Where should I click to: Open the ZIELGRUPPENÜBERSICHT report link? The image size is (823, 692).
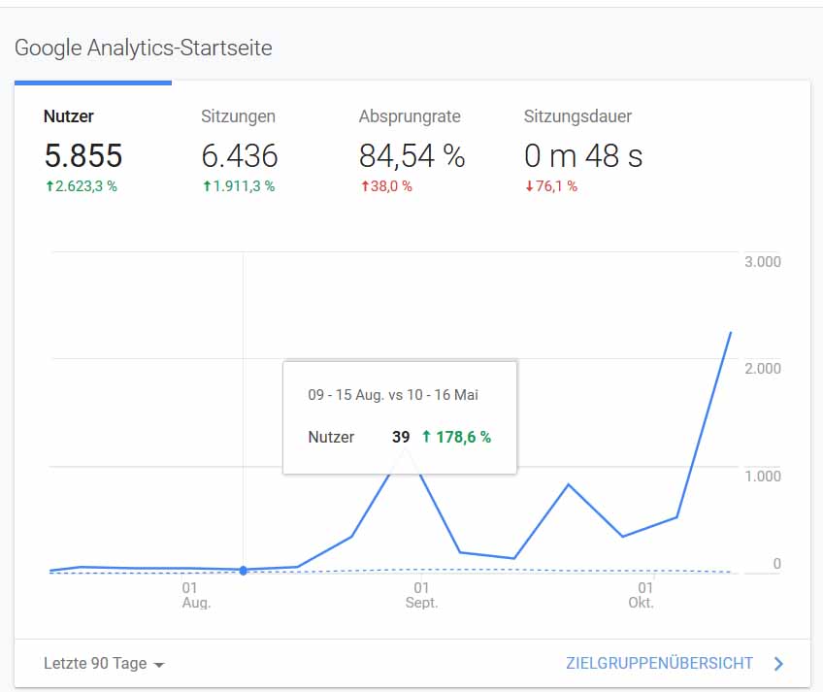(x=659, y=663)
